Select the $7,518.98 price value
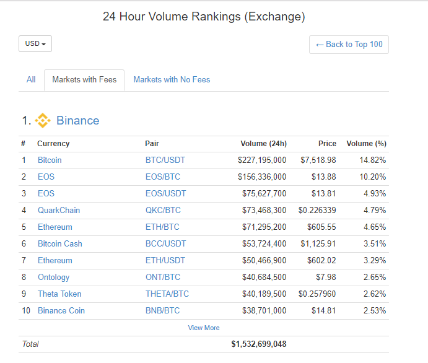This screenshot has width=428, height=363. click(318, 160)
